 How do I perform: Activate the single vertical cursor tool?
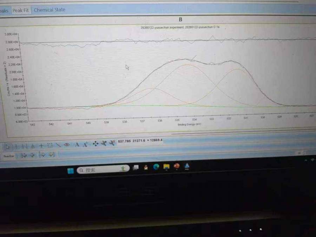[16, 146]
